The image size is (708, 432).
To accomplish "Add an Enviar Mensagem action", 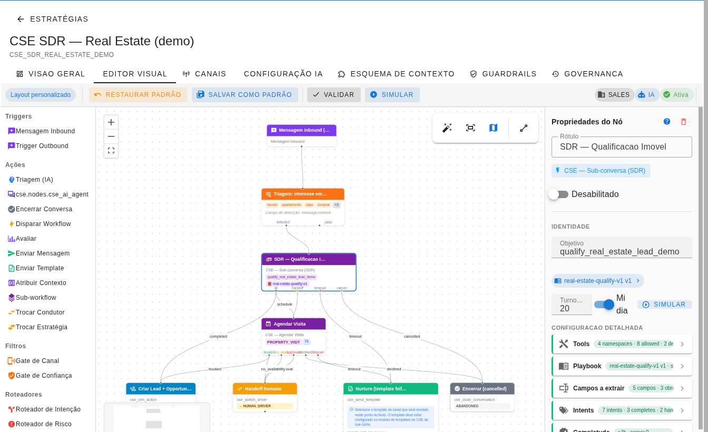I will coord(38,253).
